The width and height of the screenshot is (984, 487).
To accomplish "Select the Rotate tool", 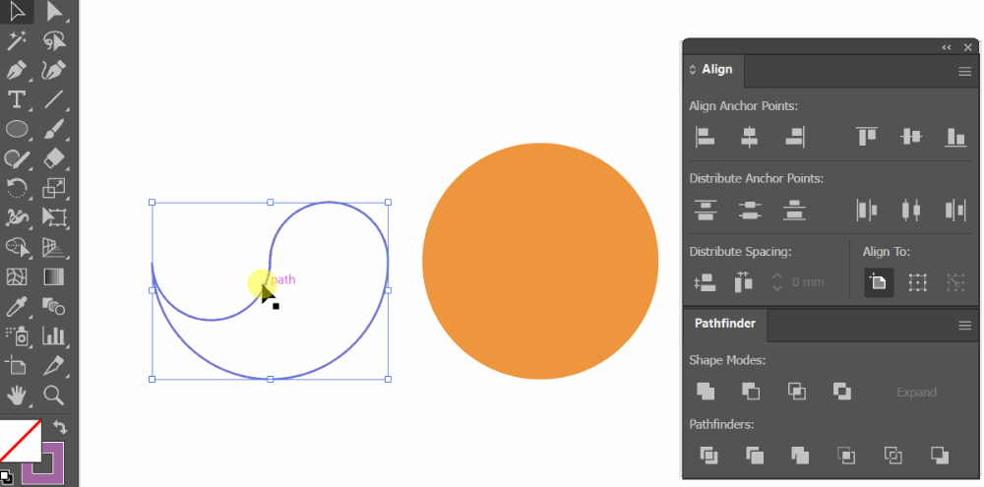I will [x=17, y=188].
